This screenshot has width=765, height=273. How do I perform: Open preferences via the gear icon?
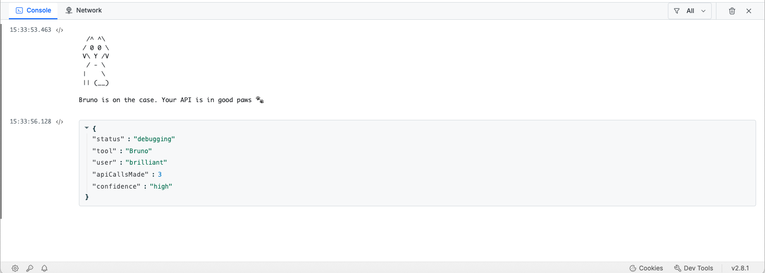point(15,268)
